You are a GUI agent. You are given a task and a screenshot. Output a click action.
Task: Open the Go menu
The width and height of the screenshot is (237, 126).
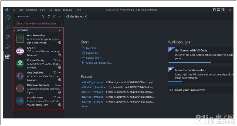(x=50, y=10)
